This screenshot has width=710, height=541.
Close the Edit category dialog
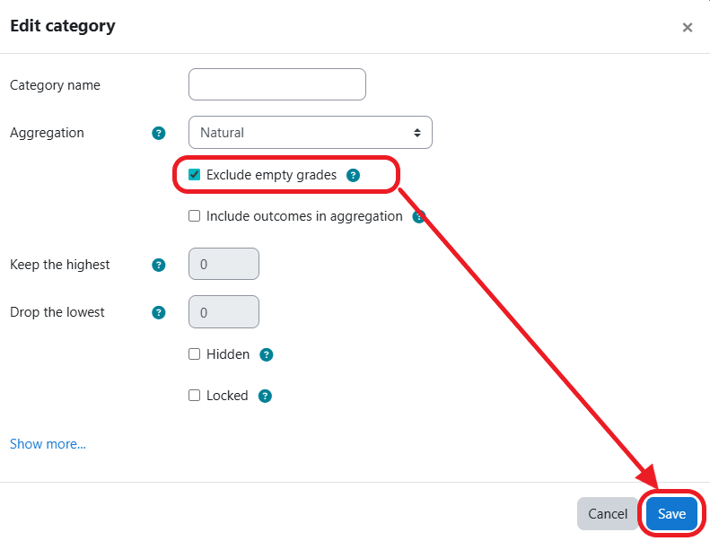click(688, 27)
